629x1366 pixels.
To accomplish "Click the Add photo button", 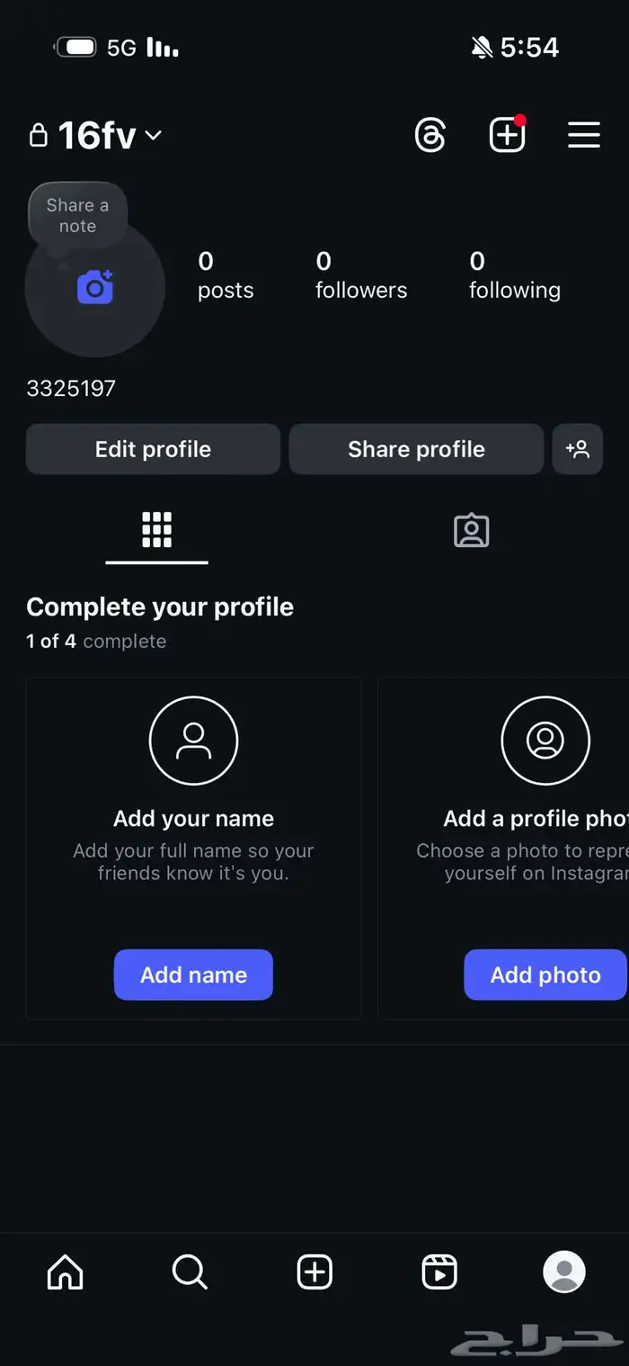I will tap(545, 975).
